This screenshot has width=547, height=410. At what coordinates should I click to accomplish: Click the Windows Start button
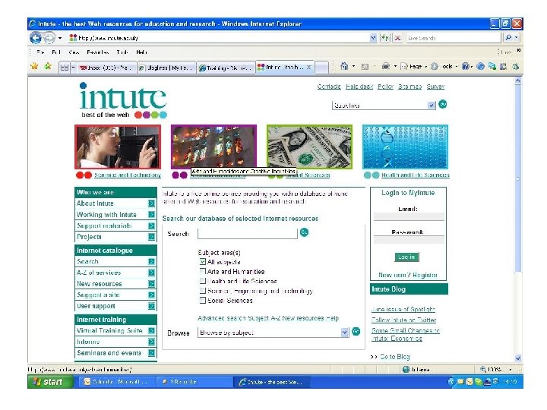tap(50, 382)
